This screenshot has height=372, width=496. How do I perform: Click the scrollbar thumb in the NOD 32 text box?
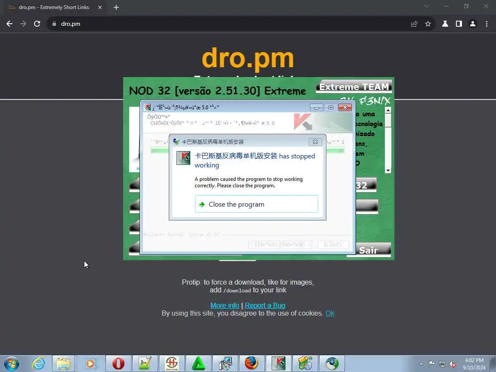[x=388, y=121]
